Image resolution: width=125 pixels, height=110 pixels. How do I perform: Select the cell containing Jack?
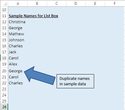[x=18, y=52]
